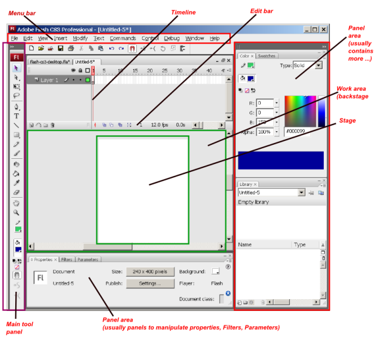Open the Parameters tab
Viewport: 380px width, 338px height.
[x=88, y=260]
